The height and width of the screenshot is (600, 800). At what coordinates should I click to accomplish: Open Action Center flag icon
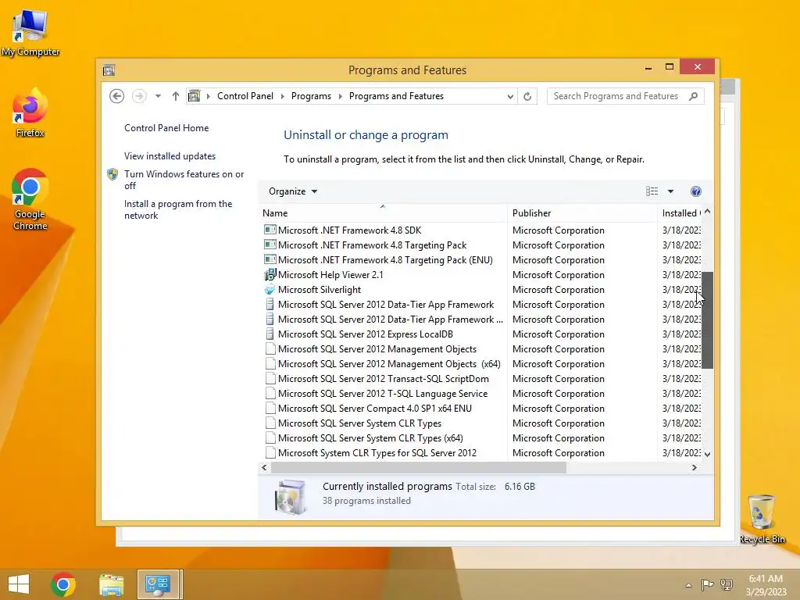[x=708, y=584]
